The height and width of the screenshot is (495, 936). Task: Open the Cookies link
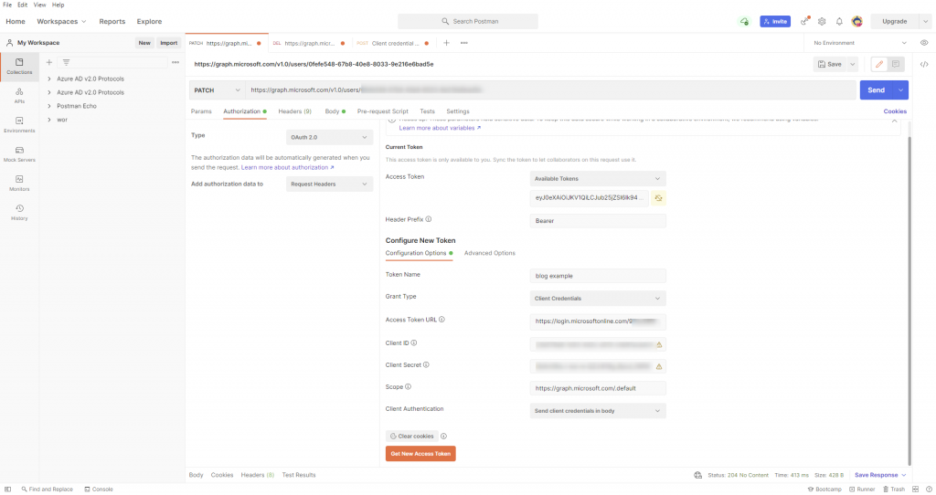pyautogui.click(x=895, y=111)
